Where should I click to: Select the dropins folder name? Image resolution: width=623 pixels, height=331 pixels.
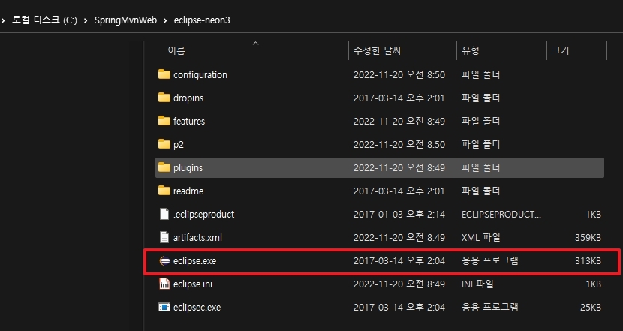188,98
